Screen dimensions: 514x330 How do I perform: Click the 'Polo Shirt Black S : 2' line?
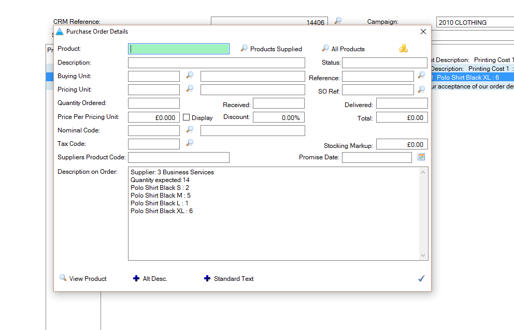coord(160,188)
